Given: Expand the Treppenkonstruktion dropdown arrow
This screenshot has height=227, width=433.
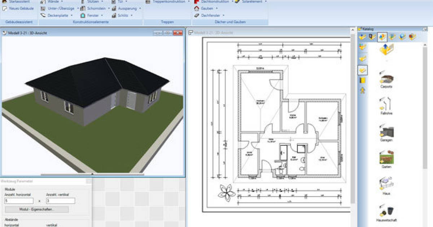Looking at the screenshot, I should tap(189, 1).
